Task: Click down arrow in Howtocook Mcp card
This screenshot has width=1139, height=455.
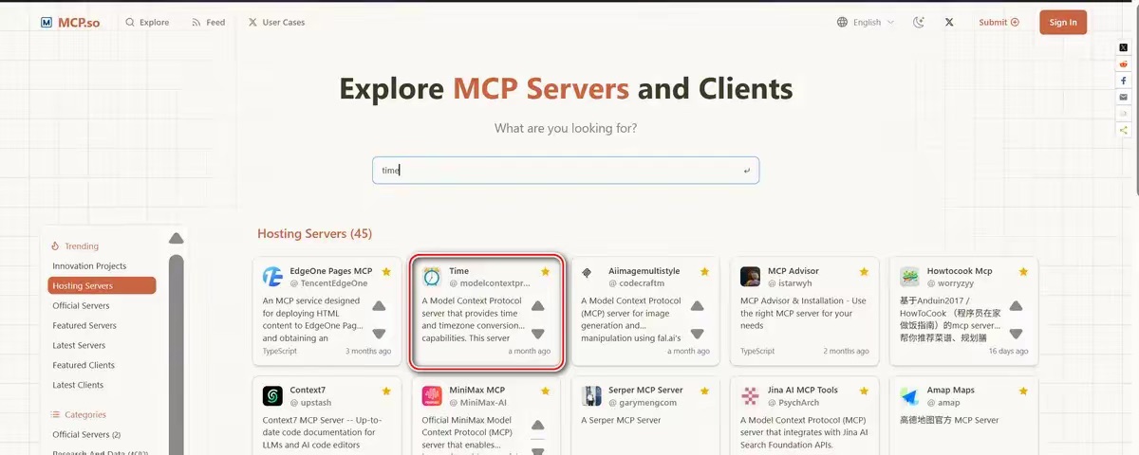Action: point(1016,334)
